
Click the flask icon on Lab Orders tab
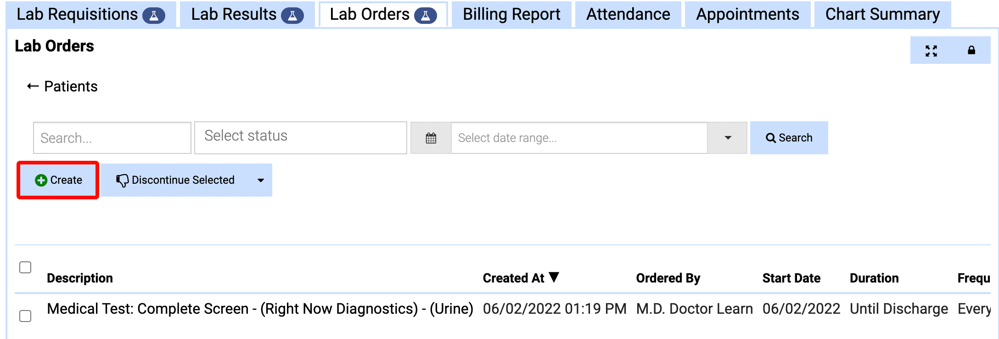pos(426,16)
